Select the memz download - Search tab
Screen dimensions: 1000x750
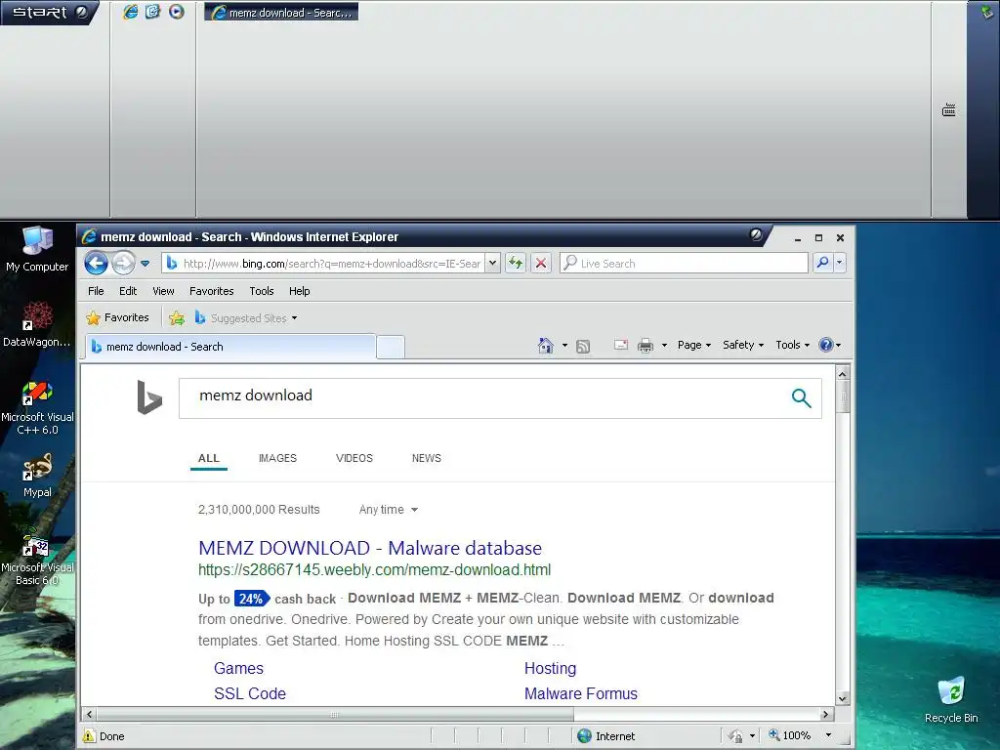coord(230,347)
